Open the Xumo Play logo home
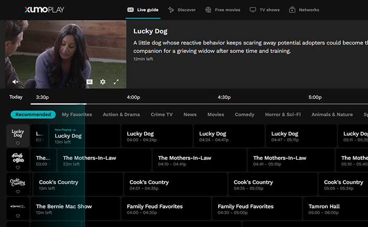Image resolution: width=368 pixels, height=227 pixels. 44,9
